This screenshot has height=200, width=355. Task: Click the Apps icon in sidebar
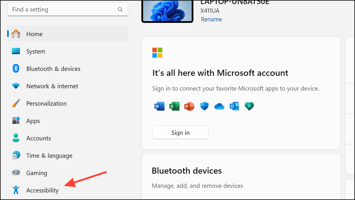pos(16,120)
